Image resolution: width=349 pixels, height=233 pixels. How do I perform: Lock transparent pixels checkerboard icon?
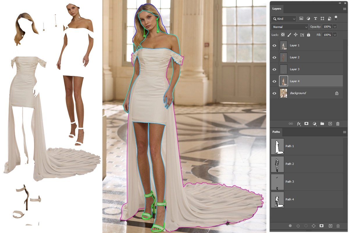pos(283,35)
